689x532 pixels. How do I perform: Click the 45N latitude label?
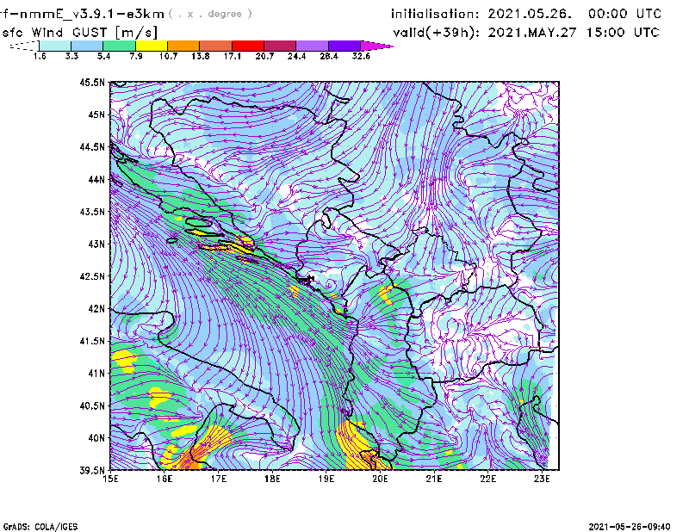[x=96, y=114]
